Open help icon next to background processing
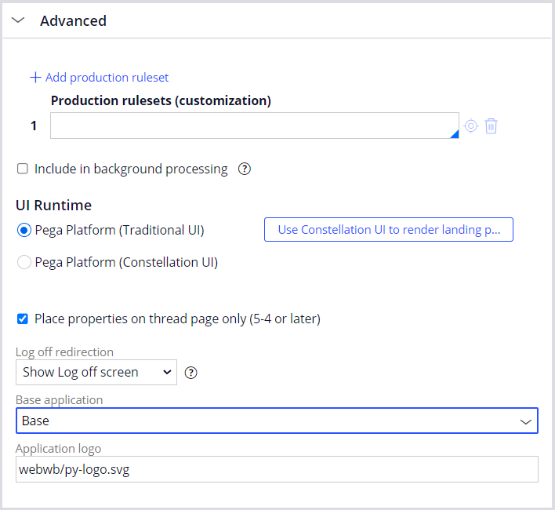555x510 pixels. (244, 169)
